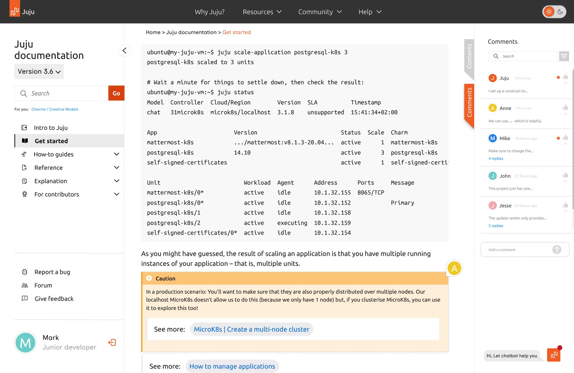Open the Forum link
Viewport: 574px width, 373px height.
pos(43,285)
